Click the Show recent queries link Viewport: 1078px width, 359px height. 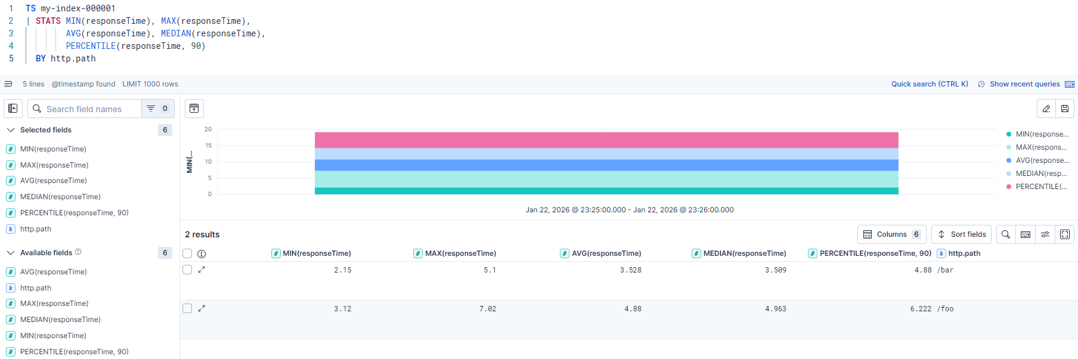click(1024, 84)
